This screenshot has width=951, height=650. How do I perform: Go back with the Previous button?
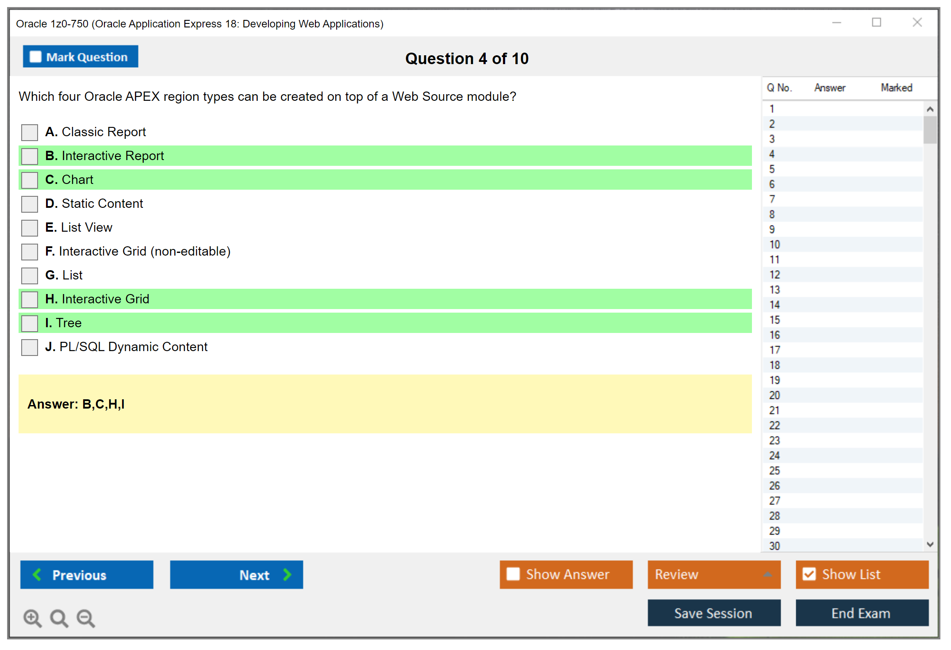(x=87, y=575)
